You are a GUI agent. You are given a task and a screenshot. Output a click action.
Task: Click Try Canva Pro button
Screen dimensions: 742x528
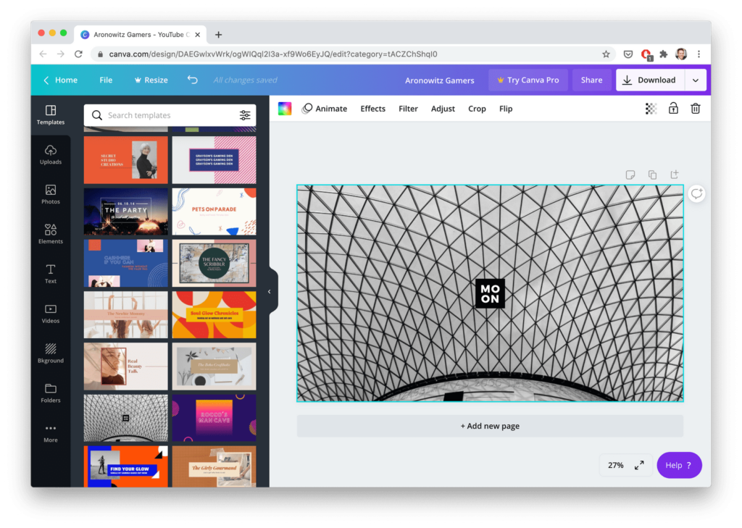(528, 80)
